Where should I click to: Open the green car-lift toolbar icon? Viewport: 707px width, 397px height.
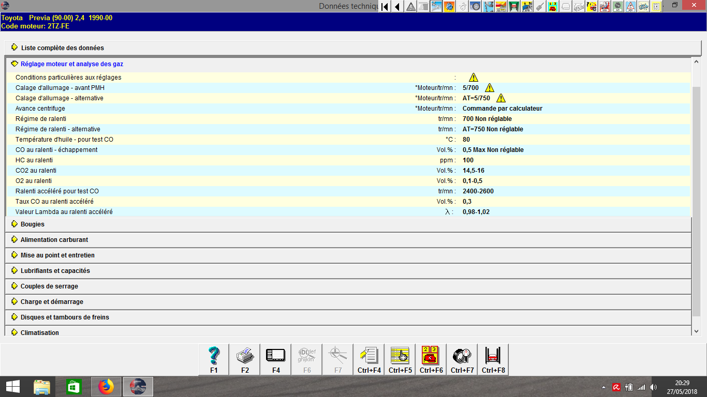point(515,7)
